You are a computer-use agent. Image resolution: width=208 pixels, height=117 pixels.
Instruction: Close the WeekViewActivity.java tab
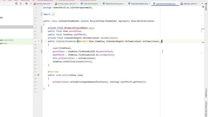125,4
